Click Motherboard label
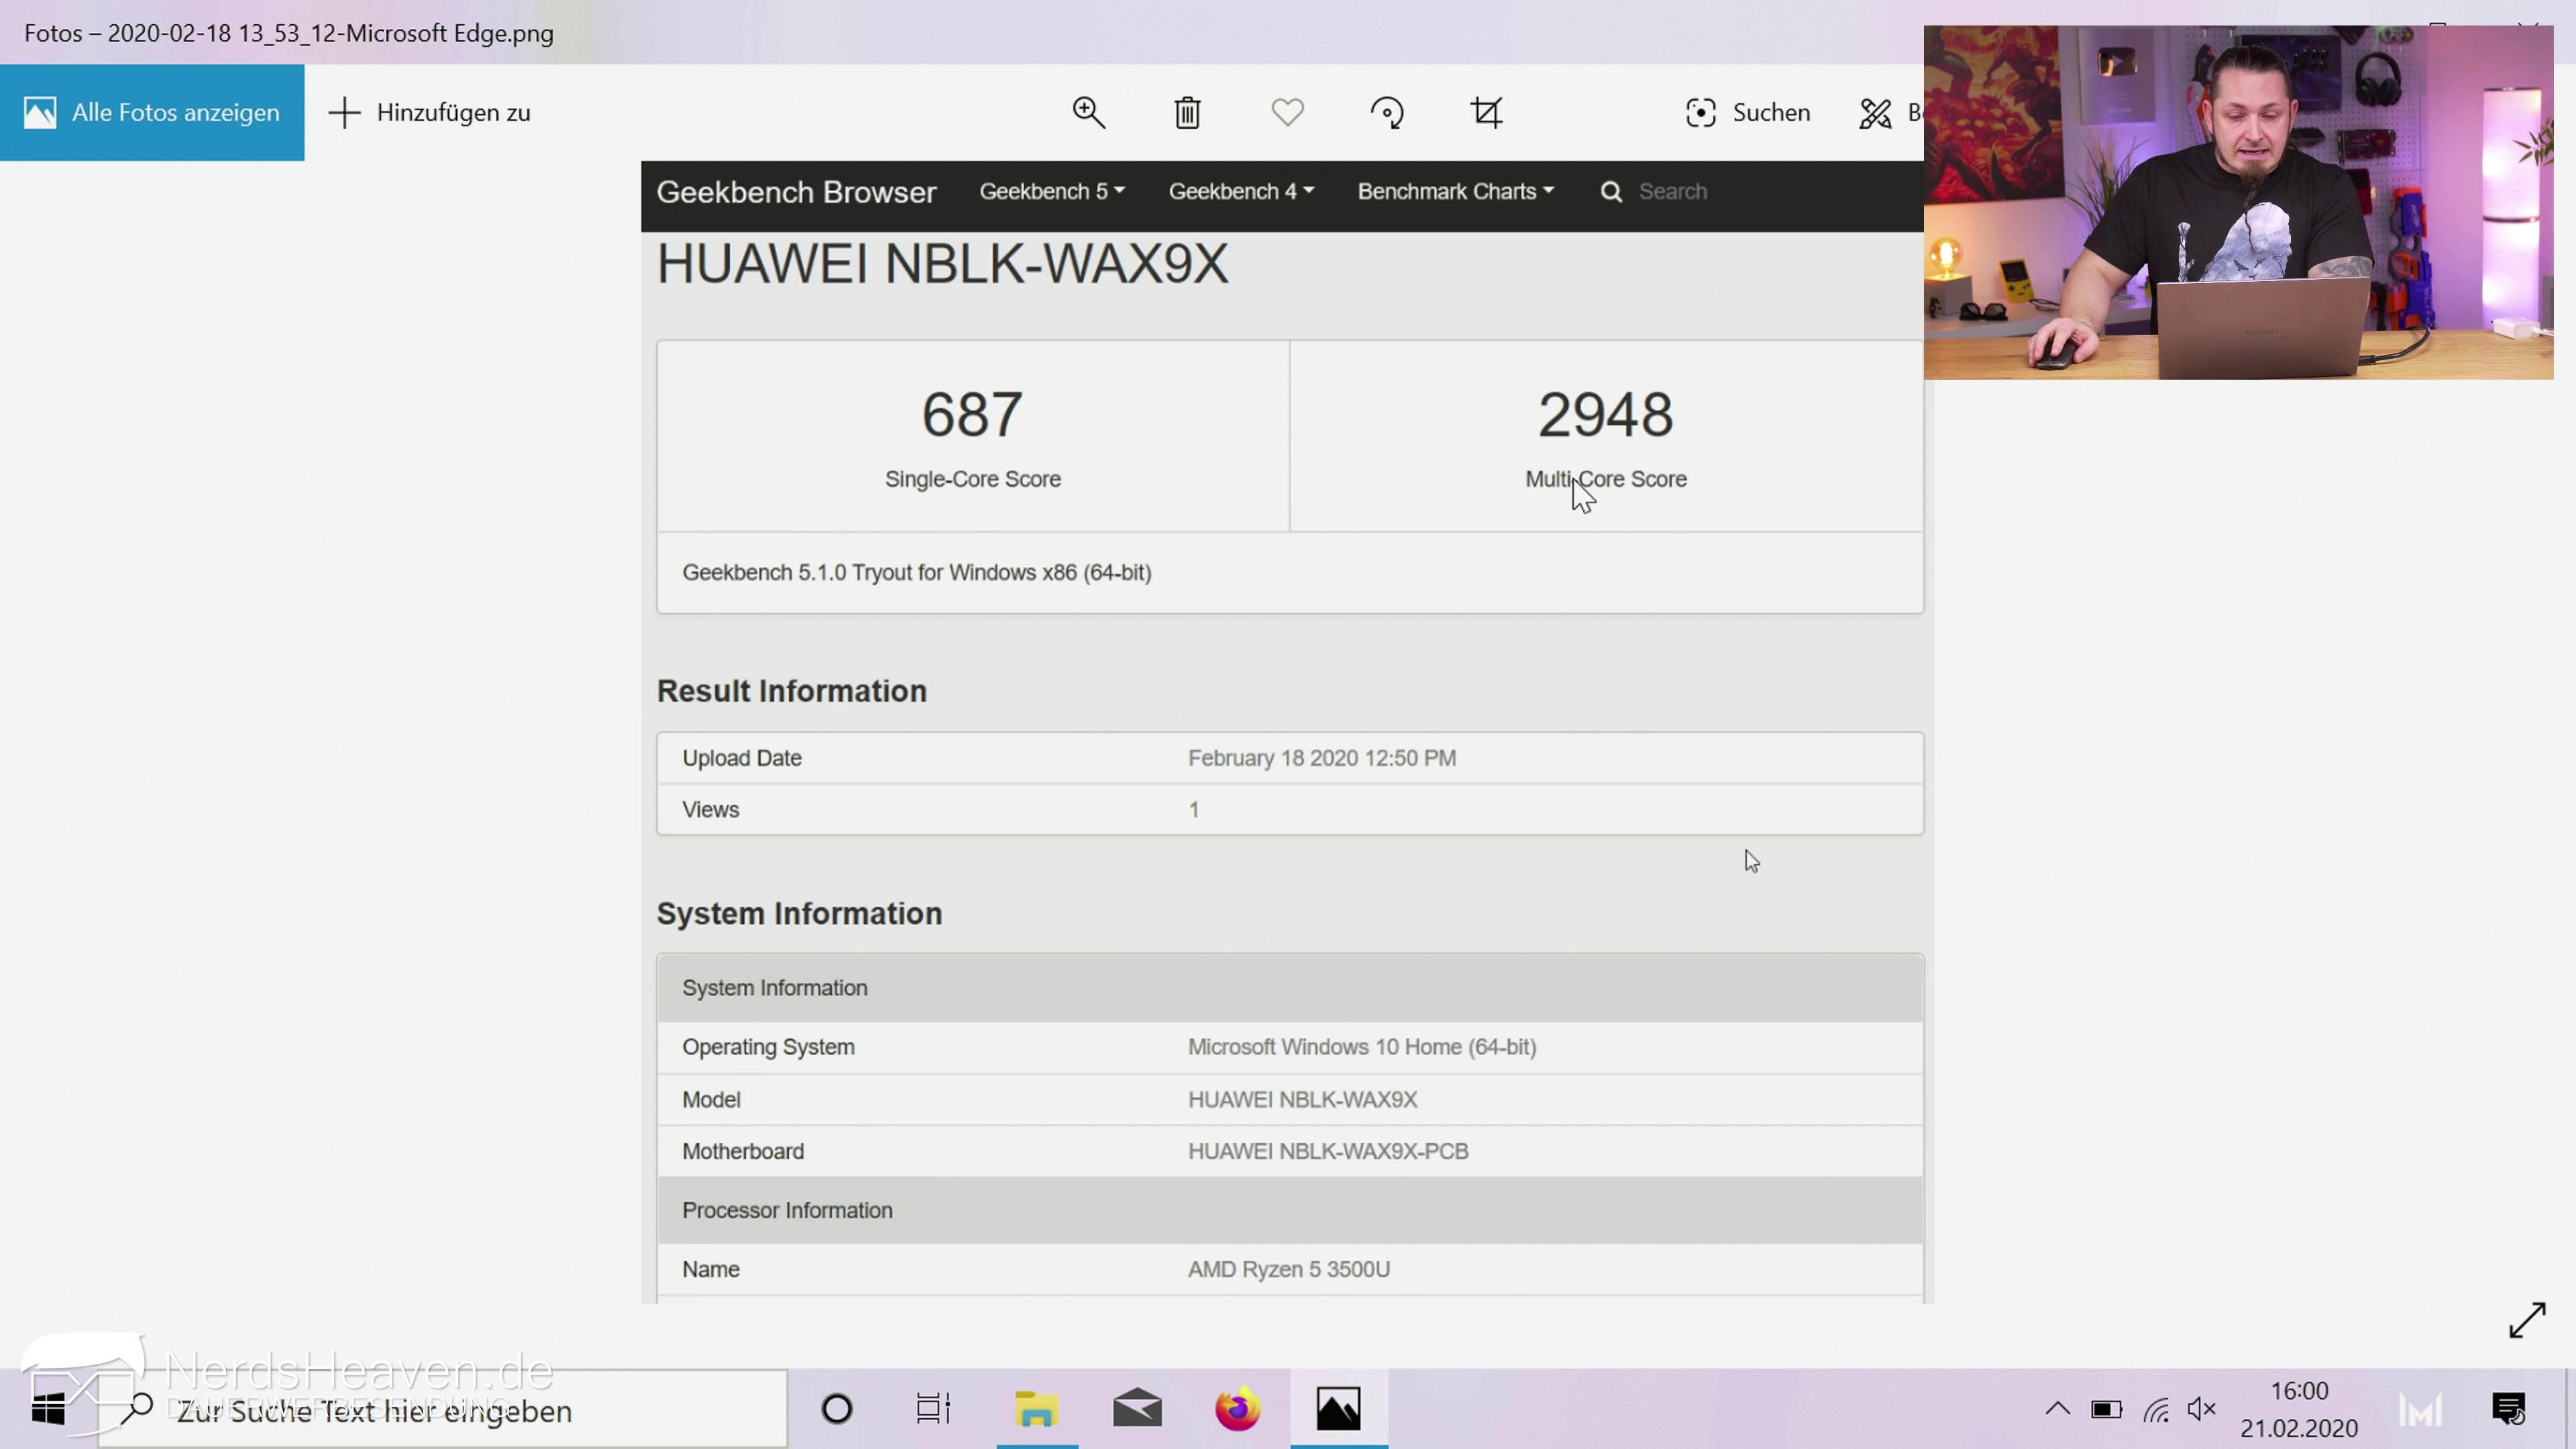 click(742, 1151)
